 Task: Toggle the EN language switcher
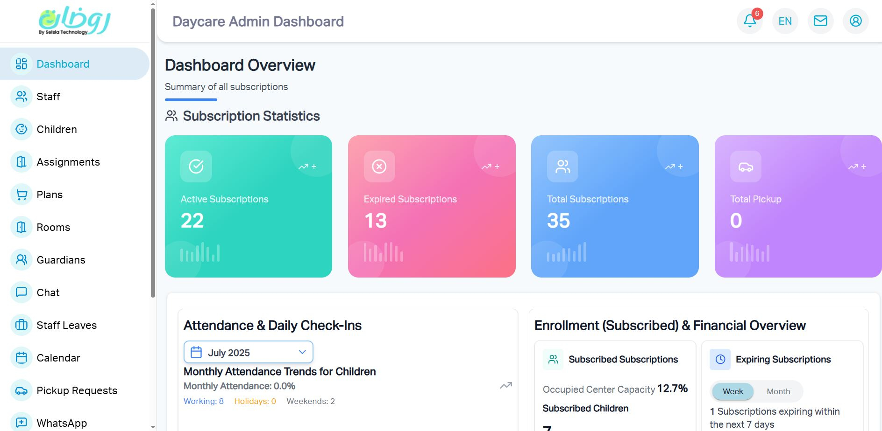click(785, 21)
